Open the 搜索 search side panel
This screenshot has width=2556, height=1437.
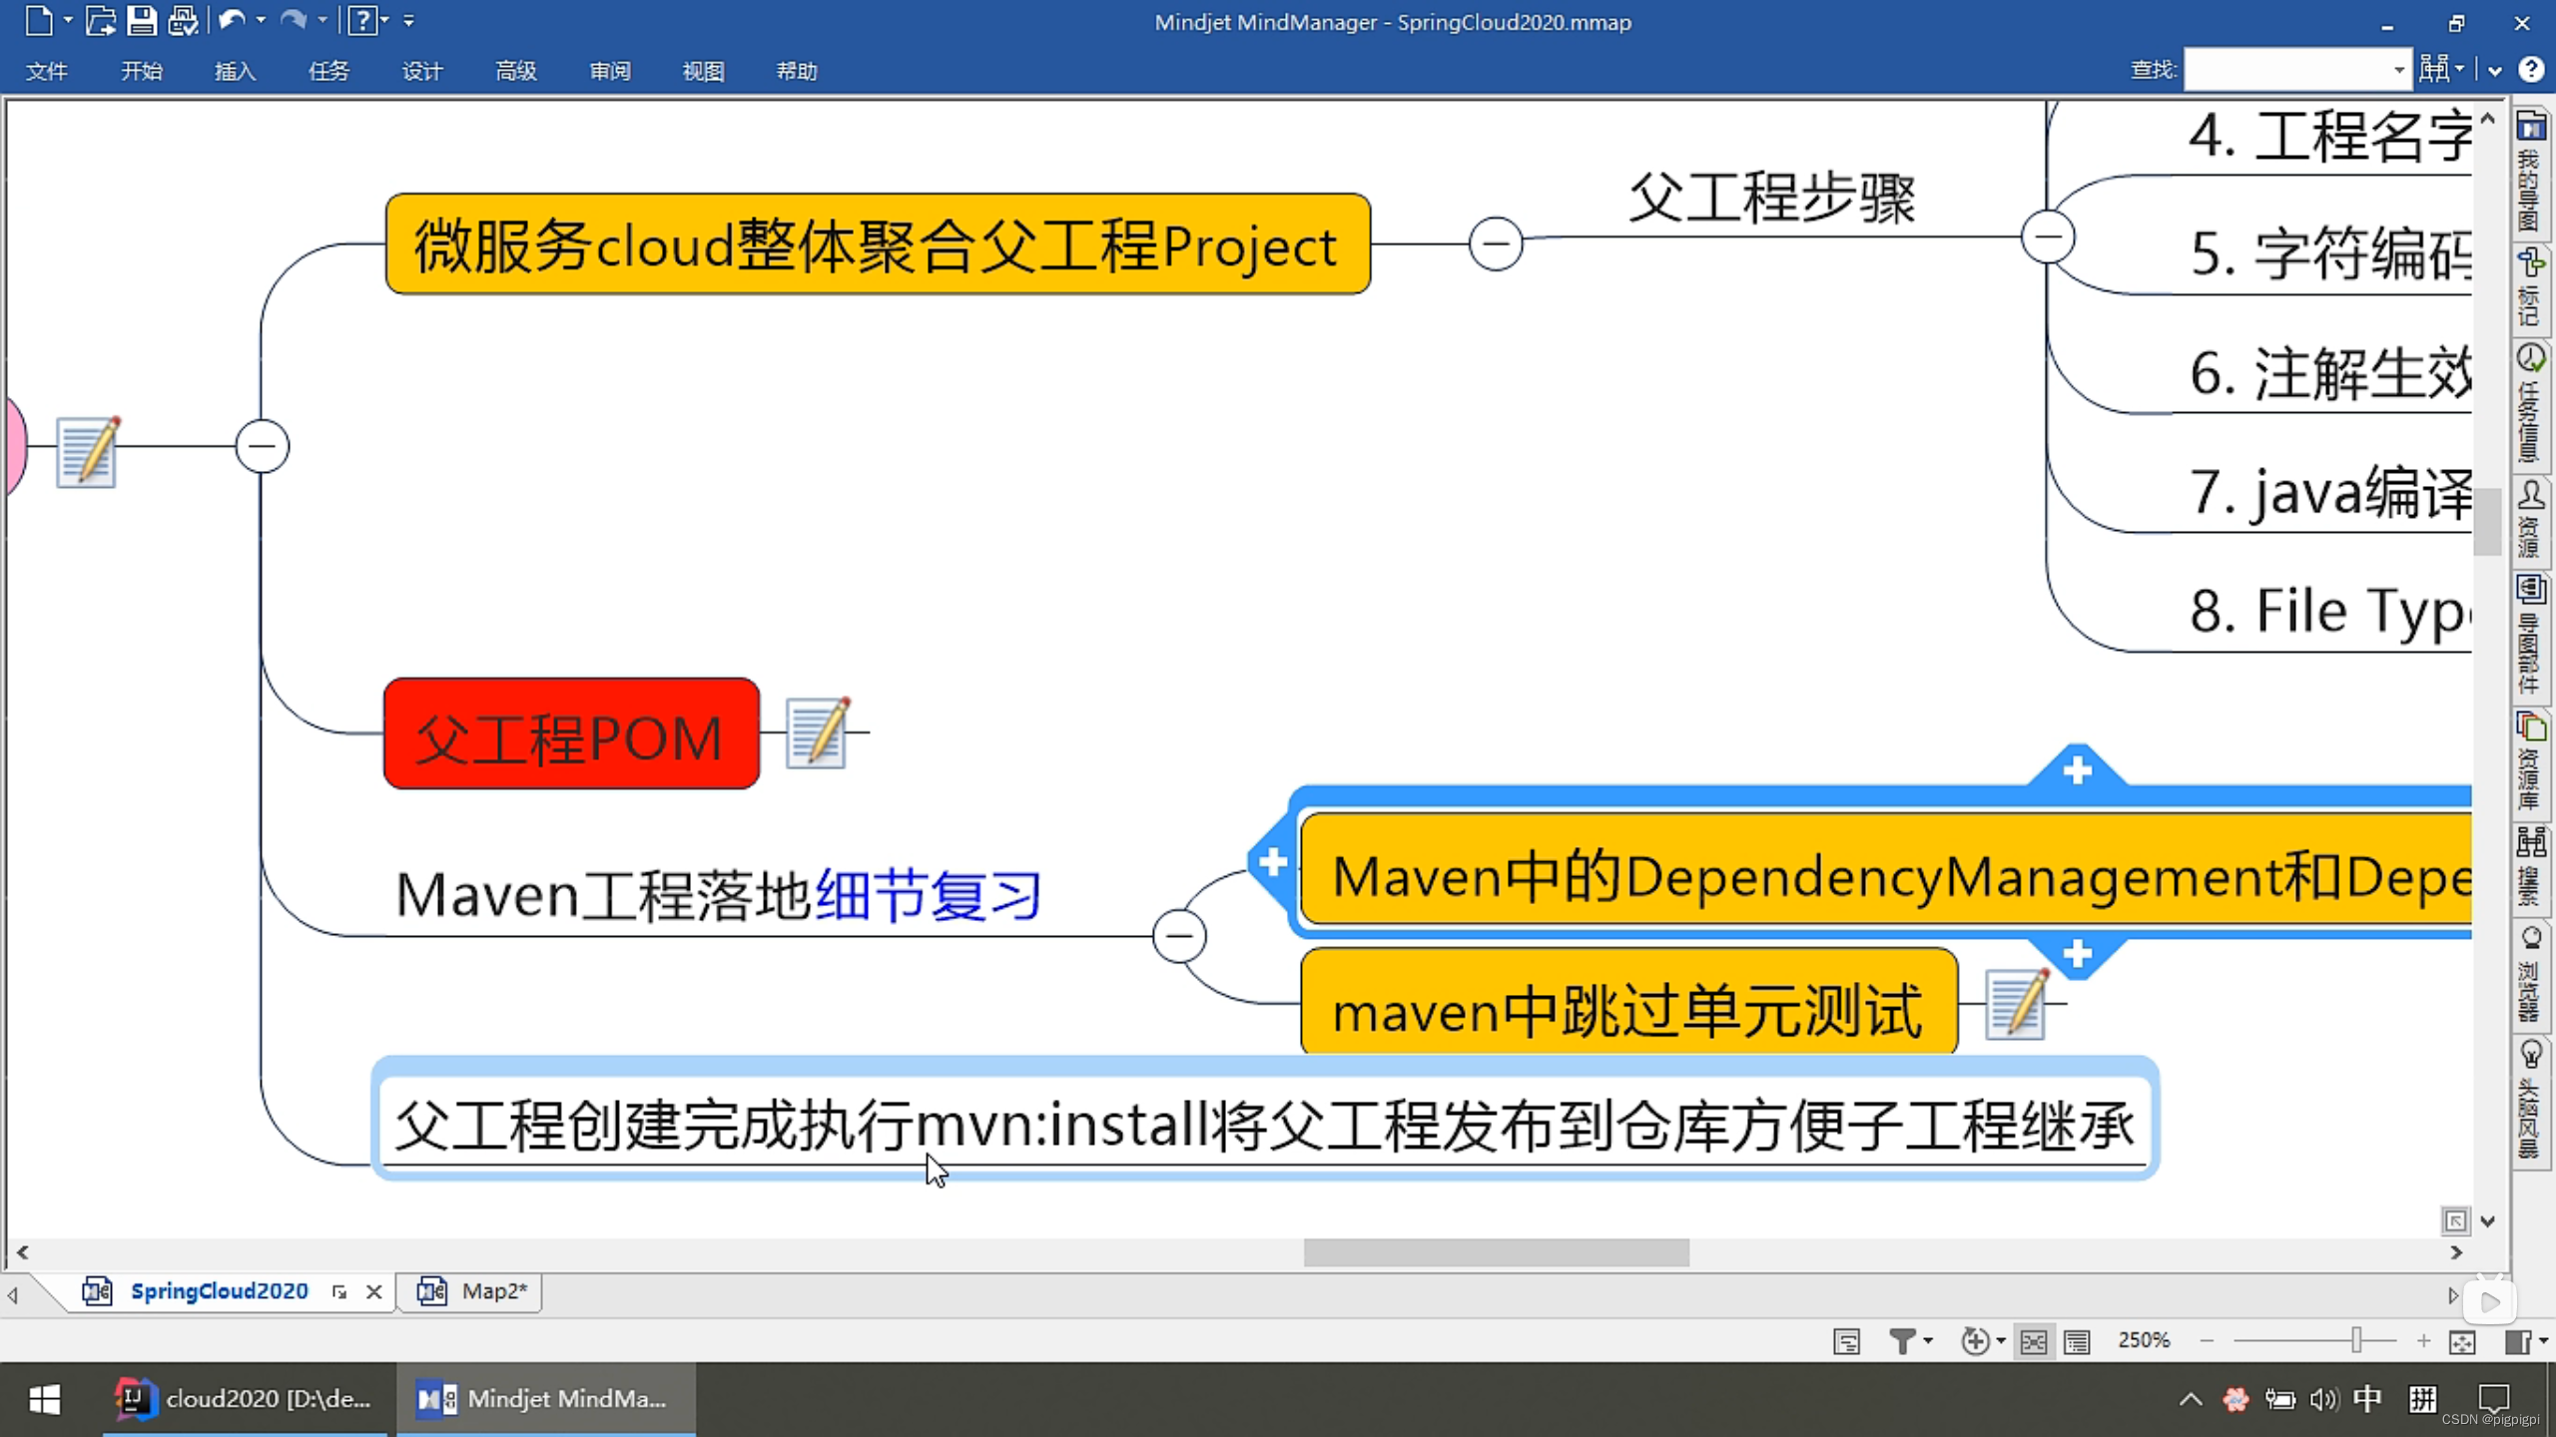(2530, 866)
